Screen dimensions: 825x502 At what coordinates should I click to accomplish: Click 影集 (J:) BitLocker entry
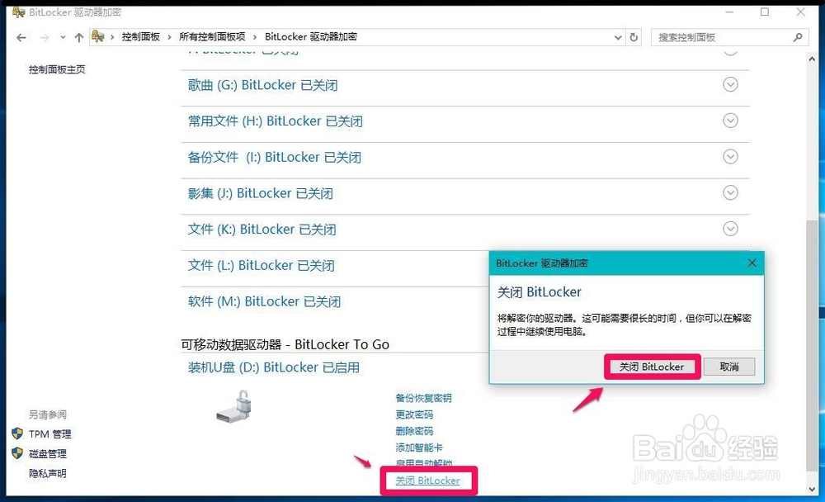tap(261, 193)
